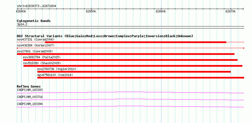Screen dimensions: 252x123
Task: Click the Cytogenetic Bands track title
Action: 34,21
